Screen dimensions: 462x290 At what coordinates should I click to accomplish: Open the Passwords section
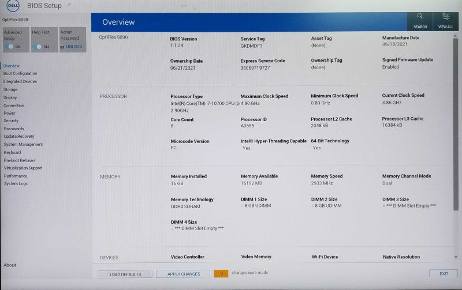(x=13, y=129)
